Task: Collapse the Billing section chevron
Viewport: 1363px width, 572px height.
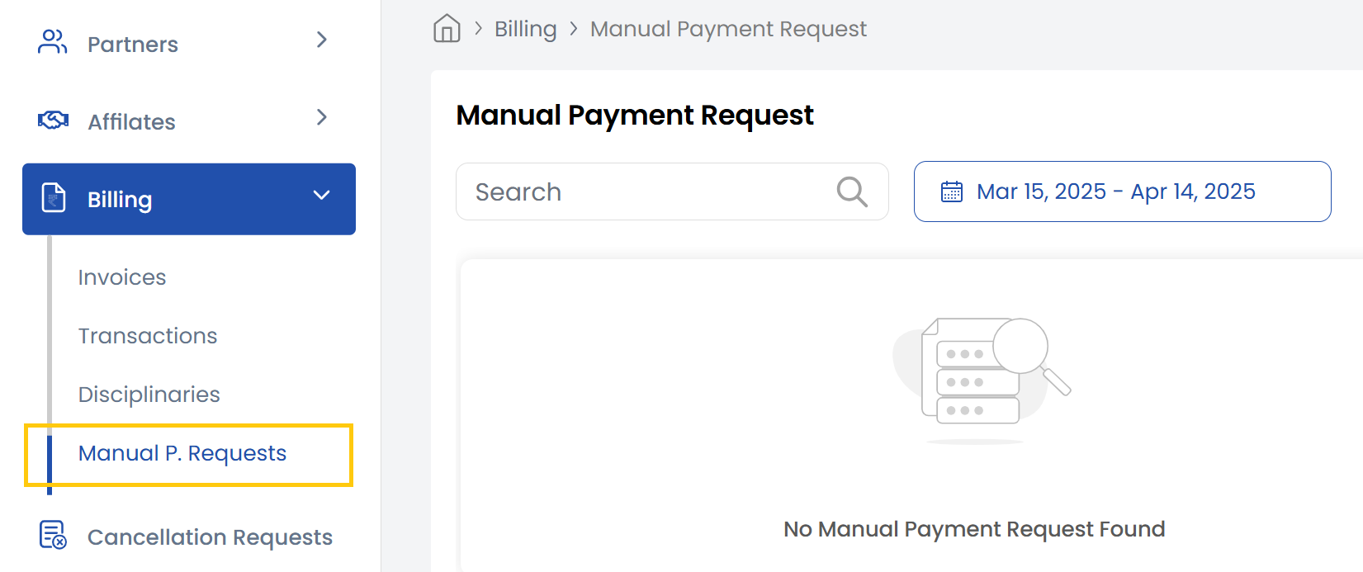Action: point(322,196)
